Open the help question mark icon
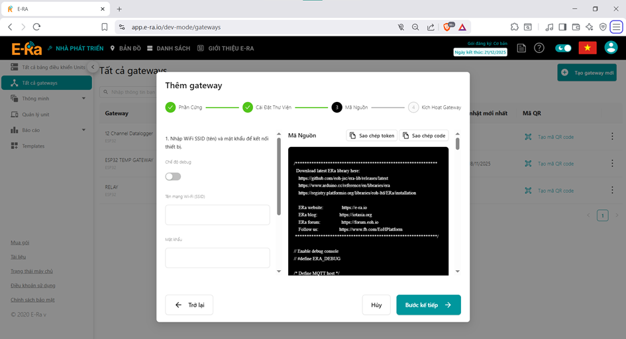This screenshot has width=626, height=339. (539, 48)
